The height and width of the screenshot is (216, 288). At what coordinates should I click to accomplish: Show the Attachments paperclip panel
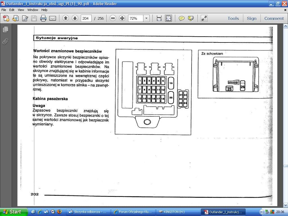[x=6, y=42]
